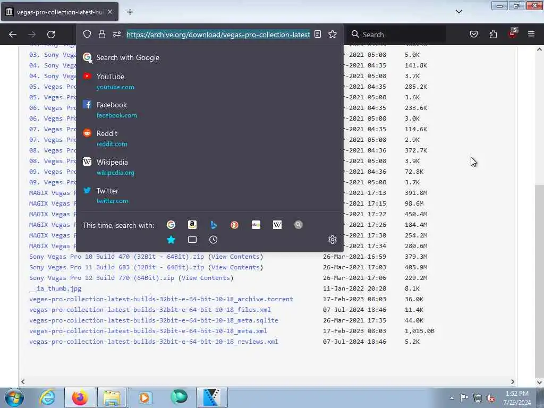Go back to the previous page
The image size is (544, 408).
(13, 35)
